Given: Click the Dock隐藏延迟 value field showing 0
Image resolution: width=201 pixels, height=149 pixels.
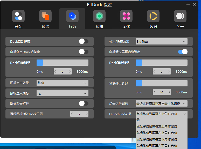Looking at the screenshot, I should (63, 71).
